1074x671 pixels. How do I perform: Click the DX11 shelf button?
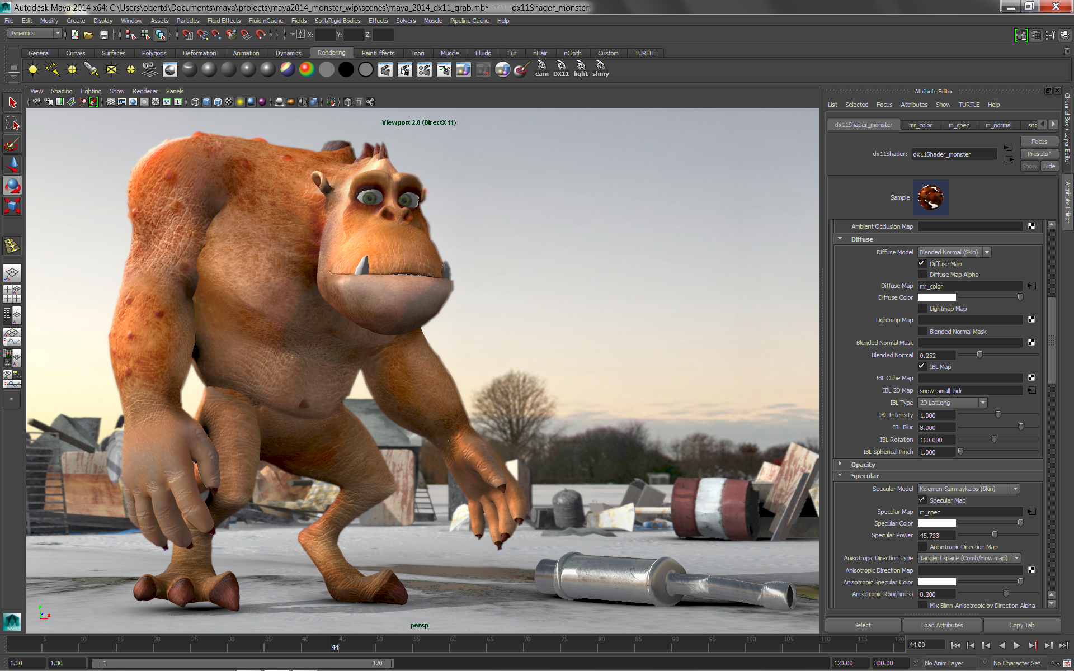click(x=561, y=69)
